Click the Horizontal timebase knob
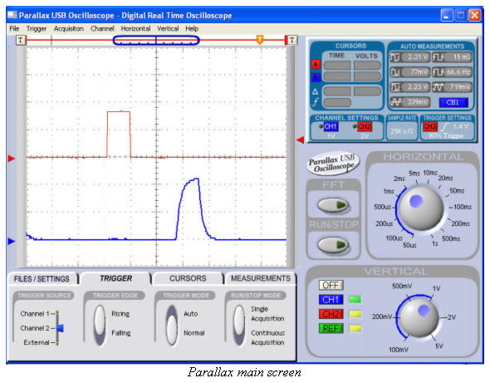Image resolution: width=490 pixels, height=383 pixels. click(x=421, y=209)
